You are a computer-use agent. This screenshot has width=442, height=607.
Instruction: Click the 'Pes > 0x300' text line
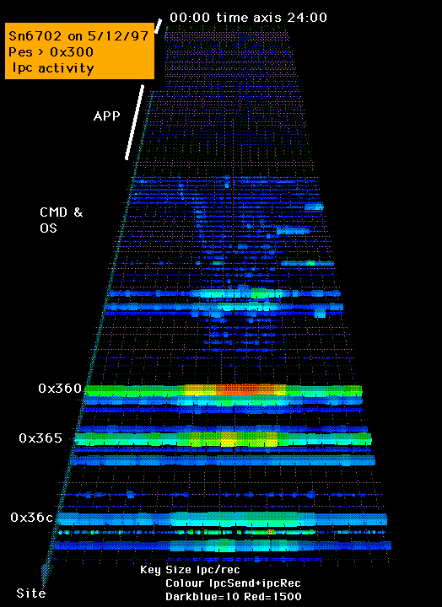pyautogui.click(x=51, y=52)
